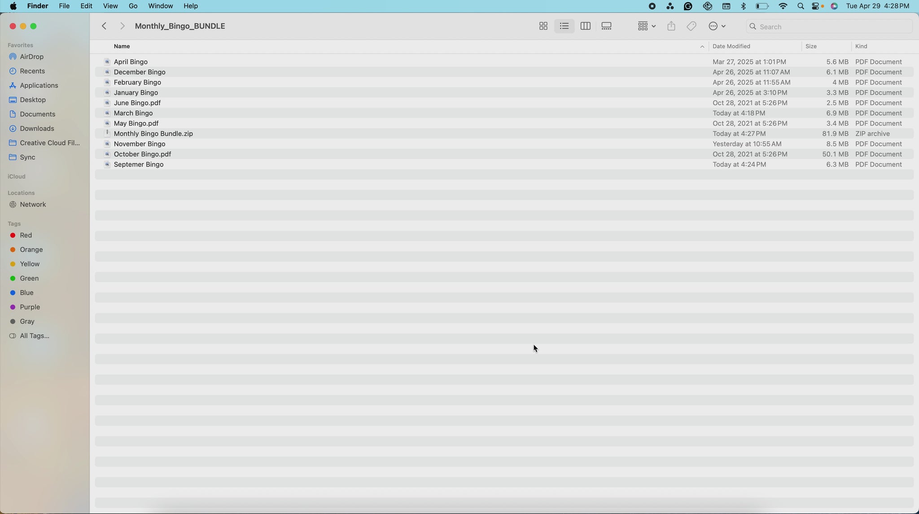Sort by Date Modified column header
The image size is (919, 514).
pyautogui.click(x=731, y=47)
